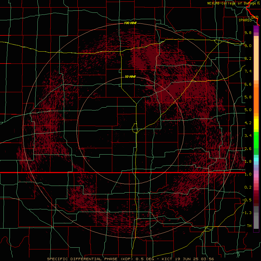Click the 5.0 scale value
The width and height of the screenshot is (261, 261).
(x=248, y=110)
